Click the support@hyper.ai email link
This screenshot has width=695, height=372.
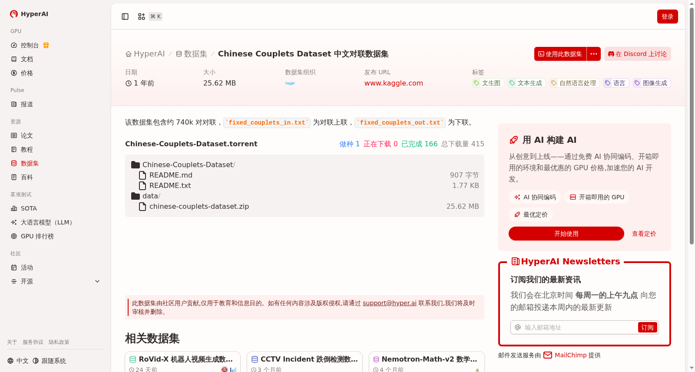click(390, 303)
